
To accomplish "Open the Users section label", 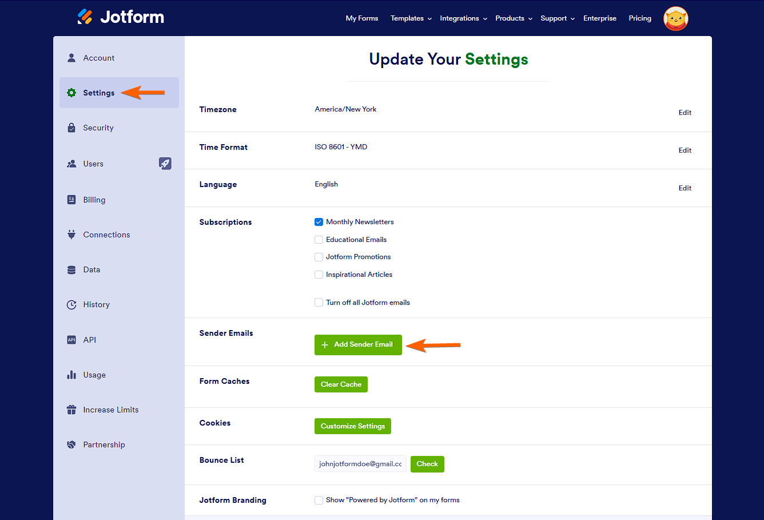I will click(93, 164).
